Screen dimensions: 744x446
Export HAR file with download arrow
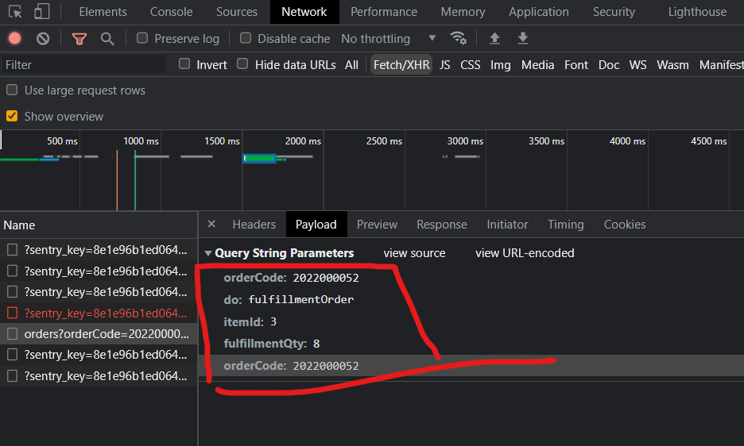click(523, 38)
